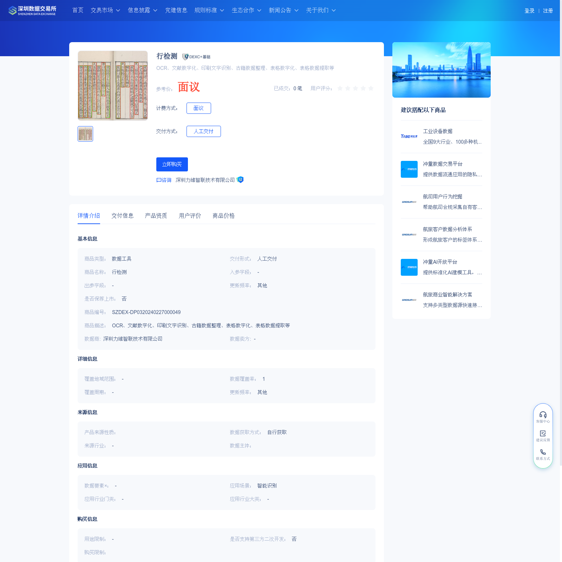Screen dimensions: 562x562
Task: Open the 航司用户行为挖掘 recommended product
Action: click(443, 197)
